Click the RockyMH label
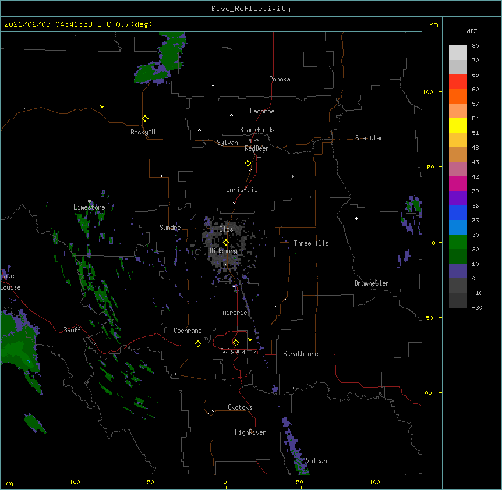The width and height of the screenshot is (502, 490). point(143,132)
